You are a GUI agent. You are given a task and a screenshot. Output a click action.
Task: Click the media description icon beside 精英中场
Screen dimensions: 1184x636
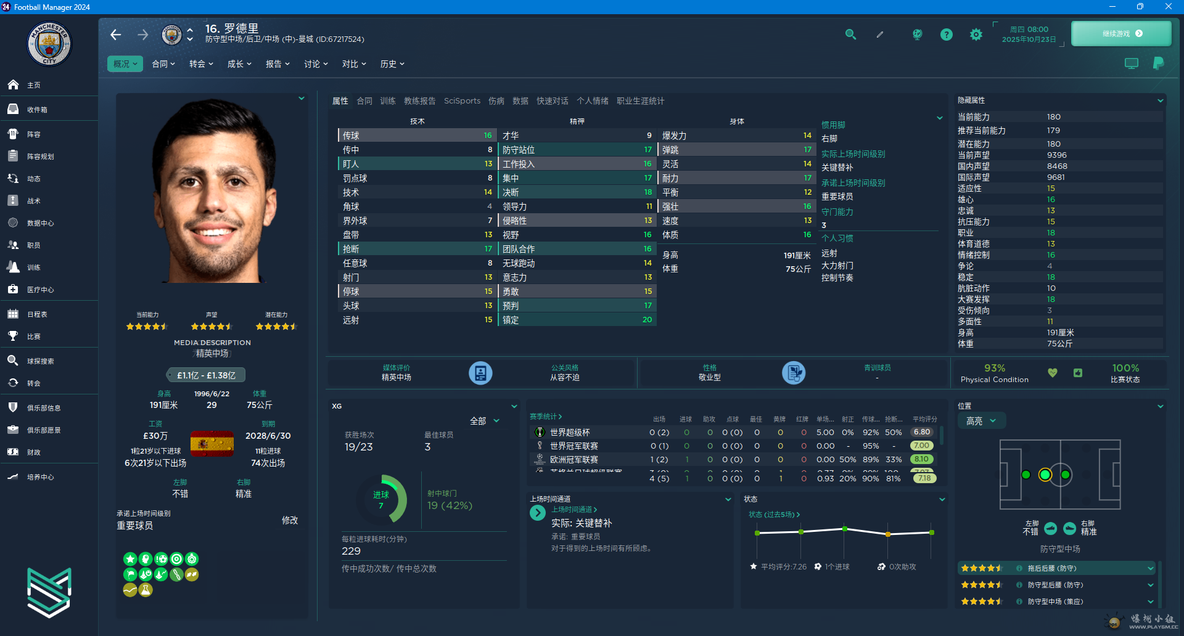tap(480, 373)
